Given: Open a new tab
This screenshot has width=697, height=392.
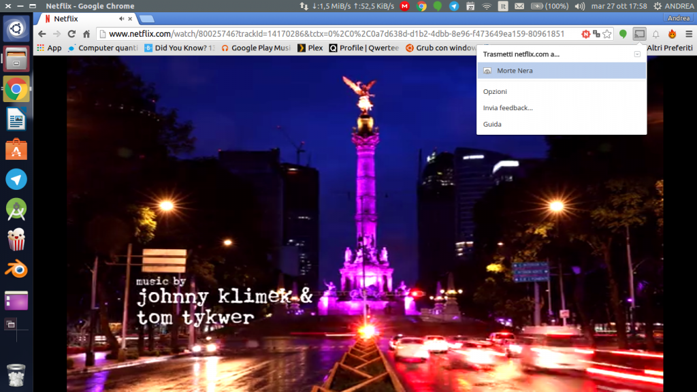Looking at the screenshot, I should pos(146,18).
